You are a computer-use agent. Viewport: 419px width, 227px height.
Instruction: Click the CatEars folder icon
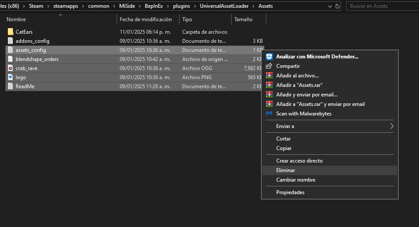click(x=10, y=32)
